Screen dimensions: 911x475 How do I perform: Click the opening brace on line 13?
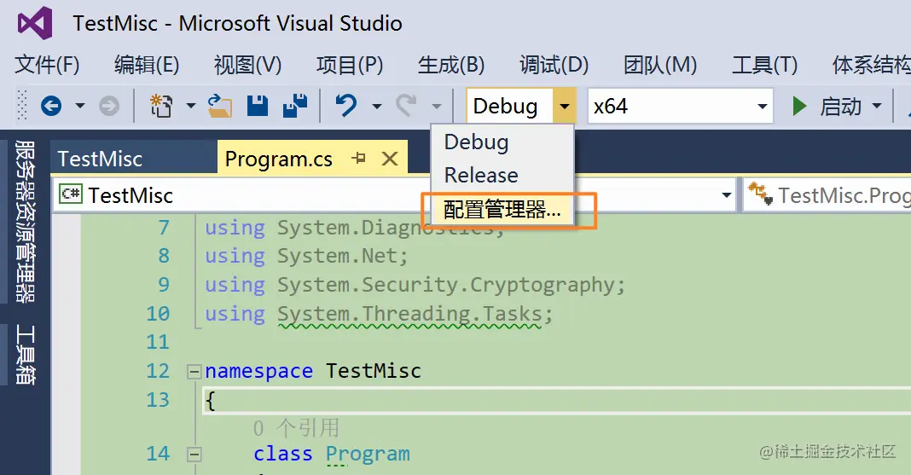pos(211,401)
